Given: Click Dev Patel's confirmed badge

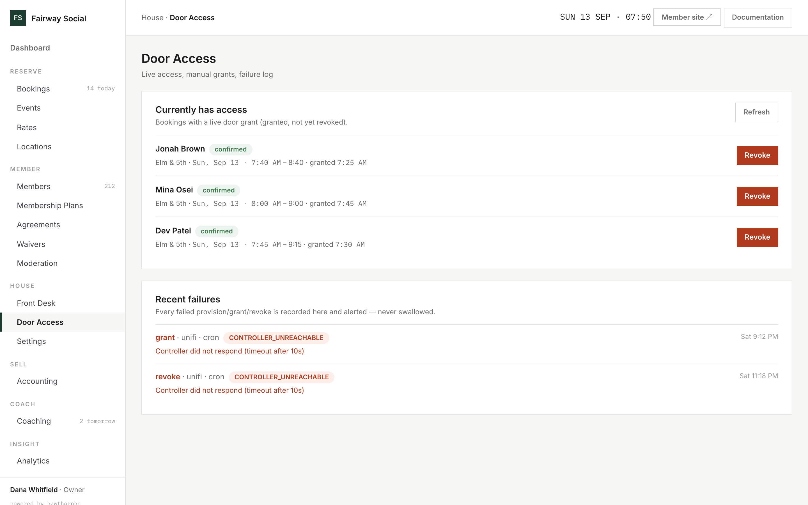Looking at the screenshot, I should pos(216,231).
